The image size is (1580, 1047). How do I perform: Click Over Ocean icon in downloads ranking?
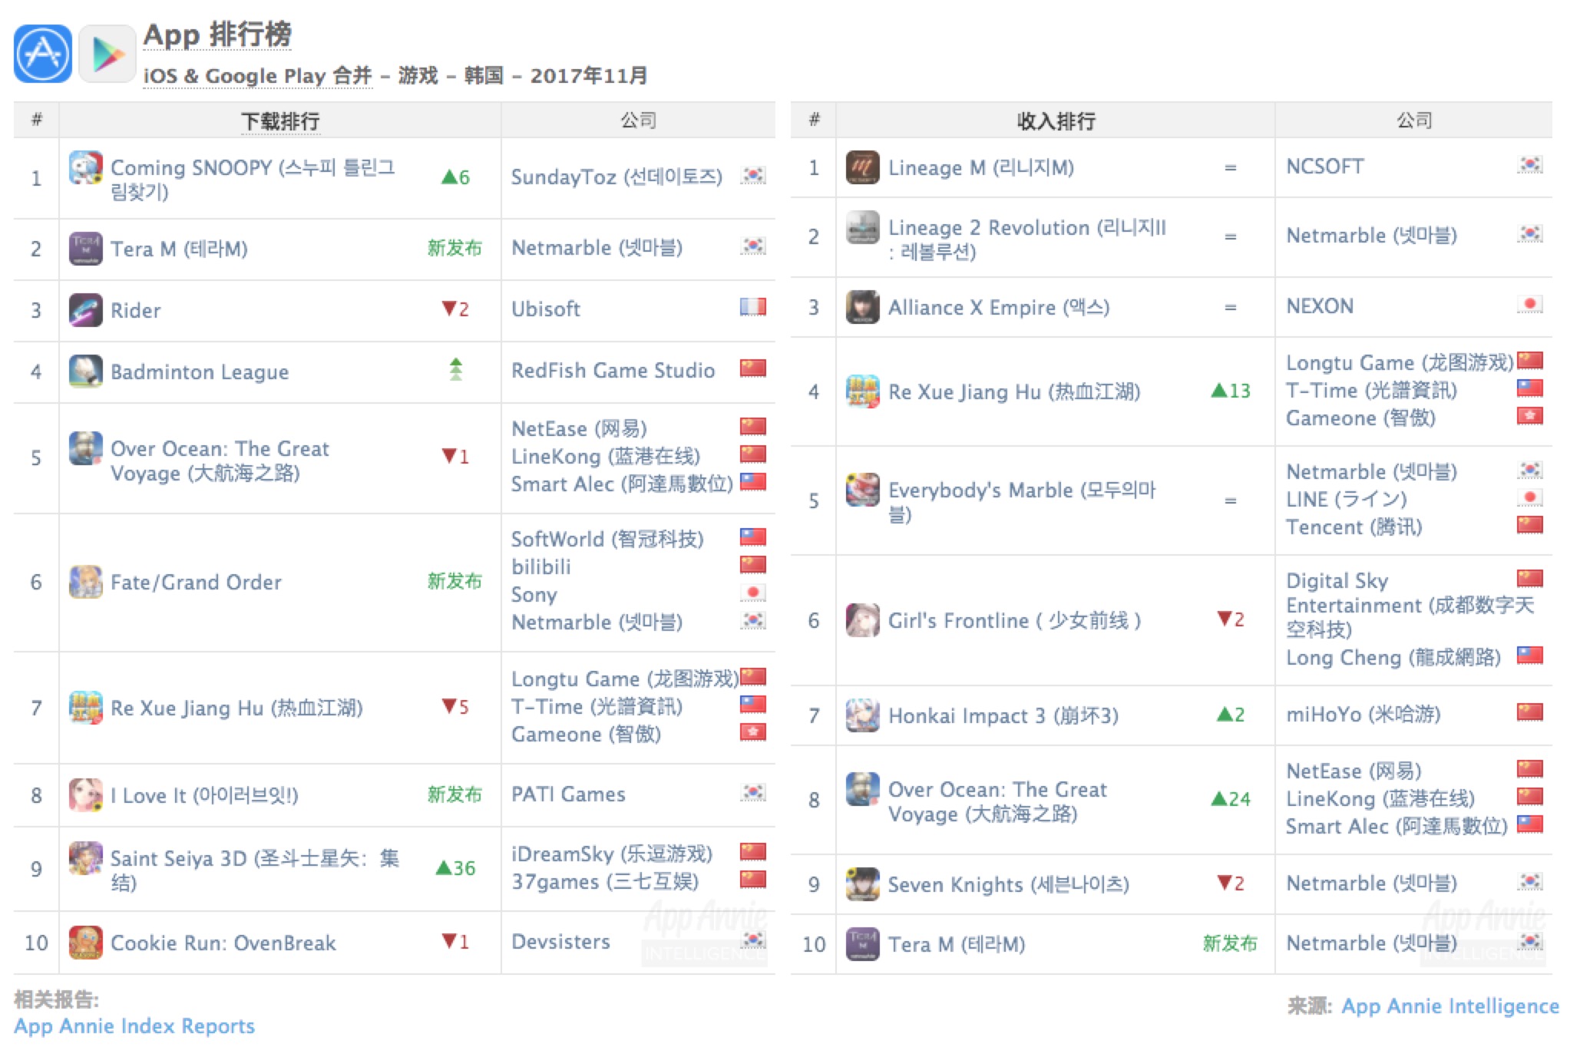86,448
